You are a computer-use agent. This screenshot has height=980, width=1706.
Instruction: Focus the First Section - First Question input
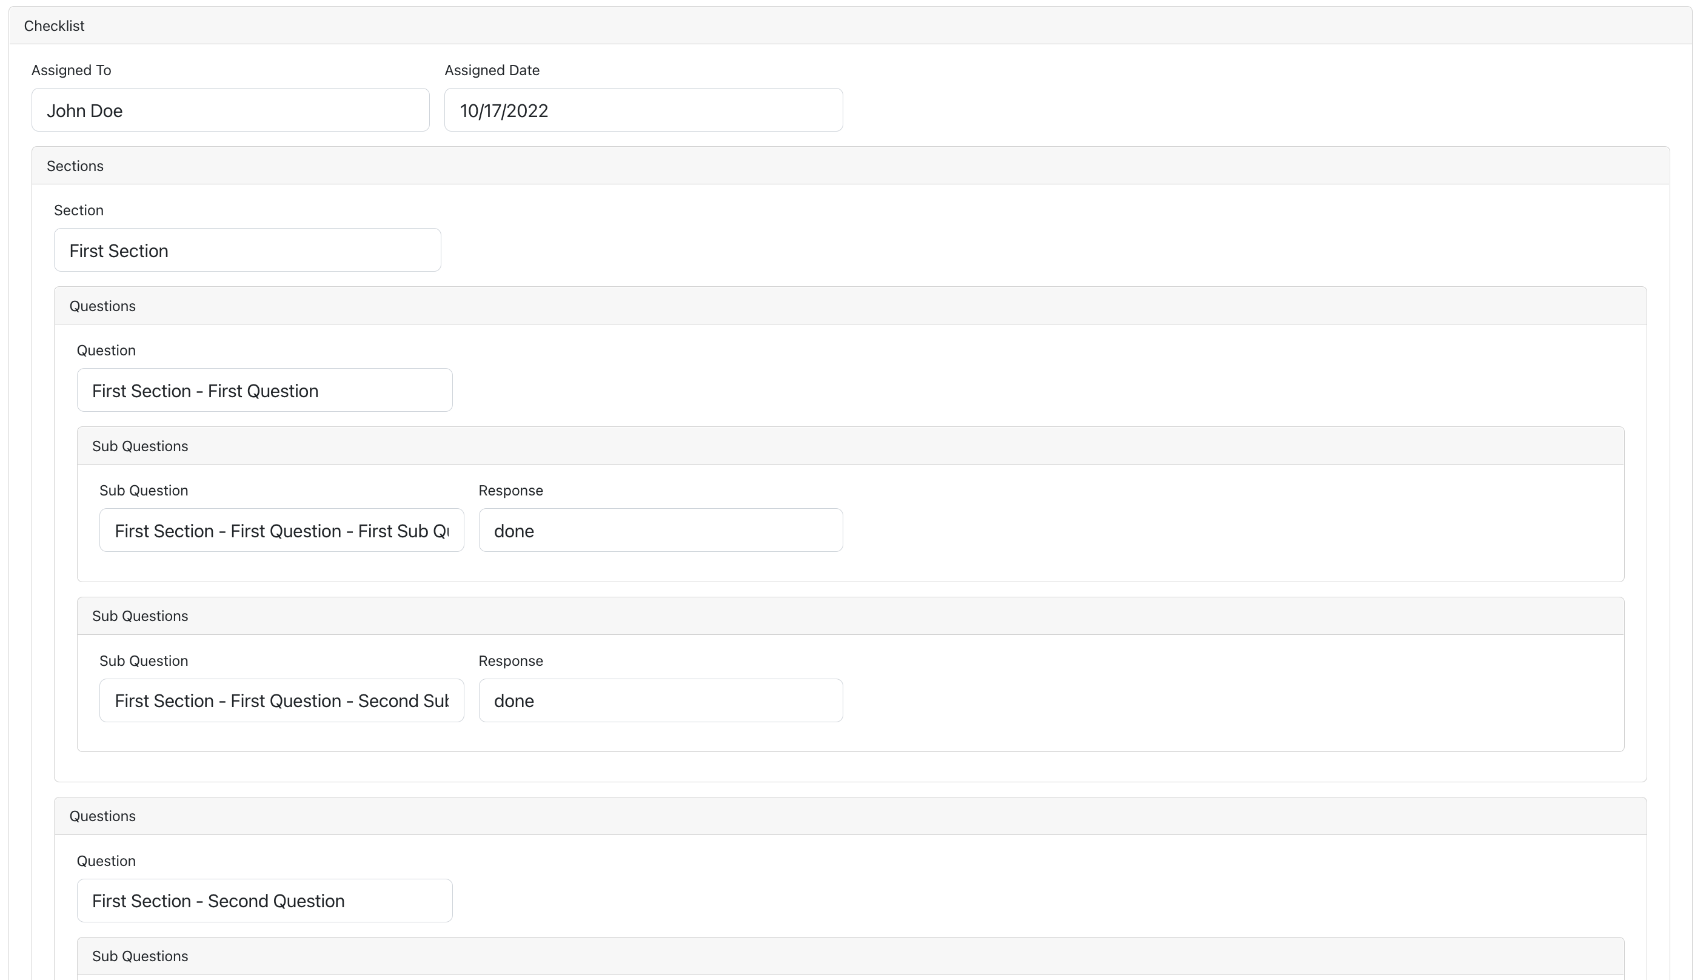[x=264, y=391]
